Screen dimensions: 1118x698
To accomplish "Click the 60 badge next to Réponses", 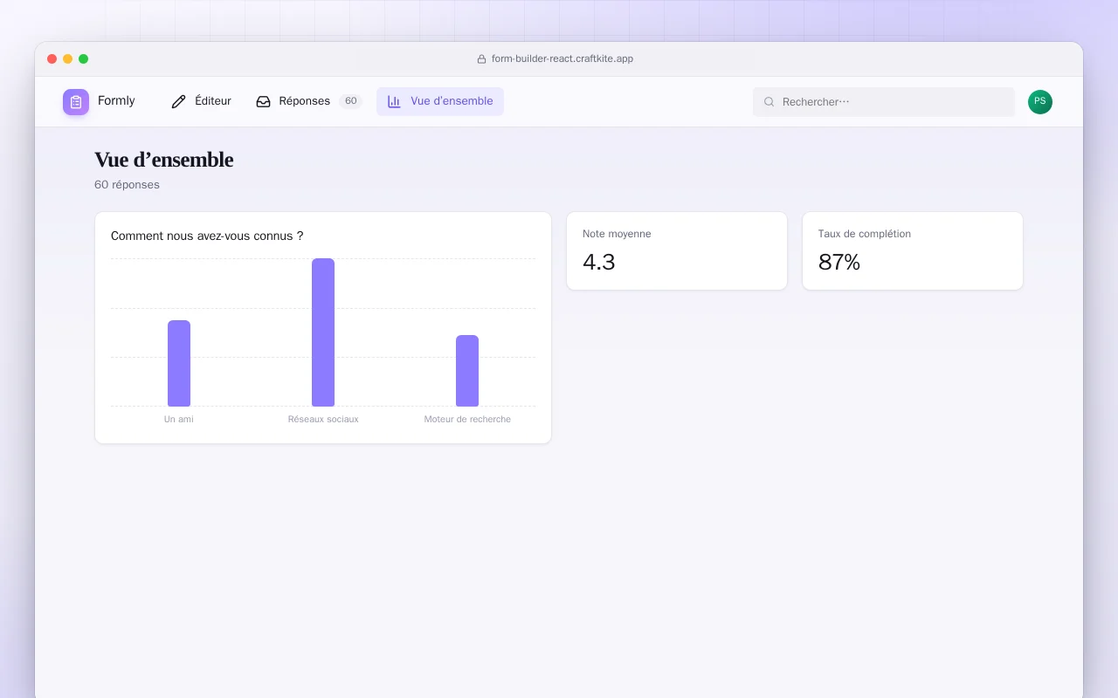I will click(351, 101).
